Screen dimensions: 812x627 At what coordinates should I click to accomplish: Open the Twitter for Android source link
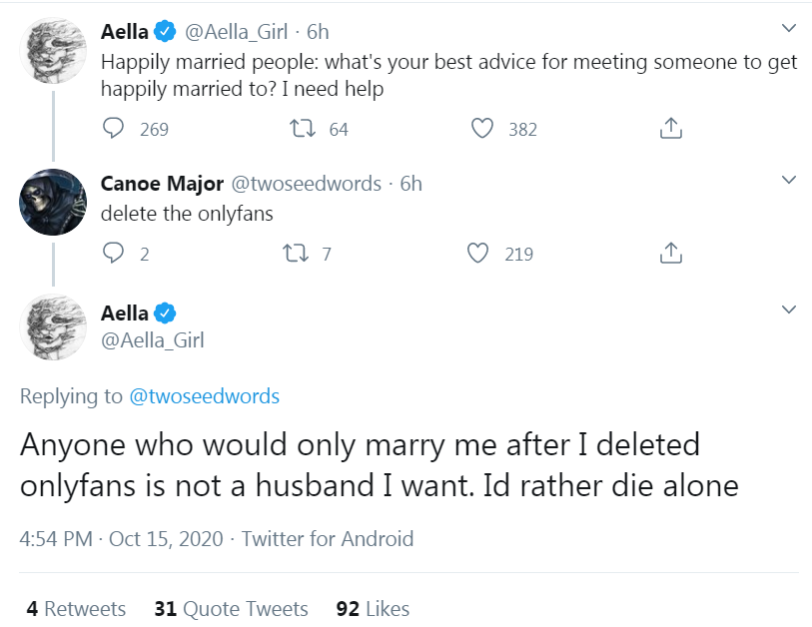328,539
